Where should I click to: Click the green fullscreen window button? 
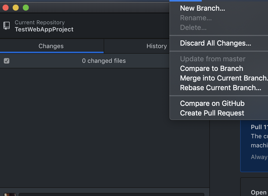click(x=26, y=8)
